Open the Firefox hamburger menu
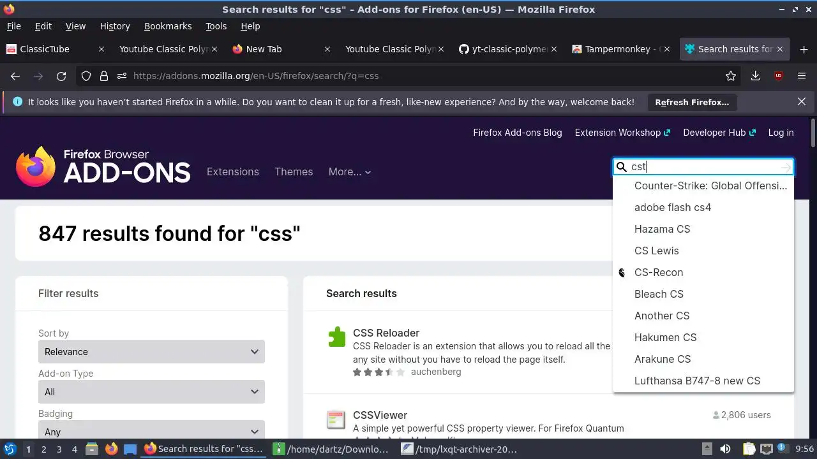The image size is (817, 459). 802,76
